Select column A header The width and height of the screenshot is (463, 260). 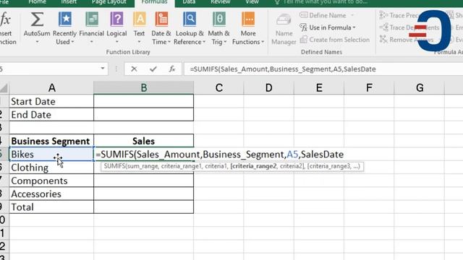click(x=51, y=87)
